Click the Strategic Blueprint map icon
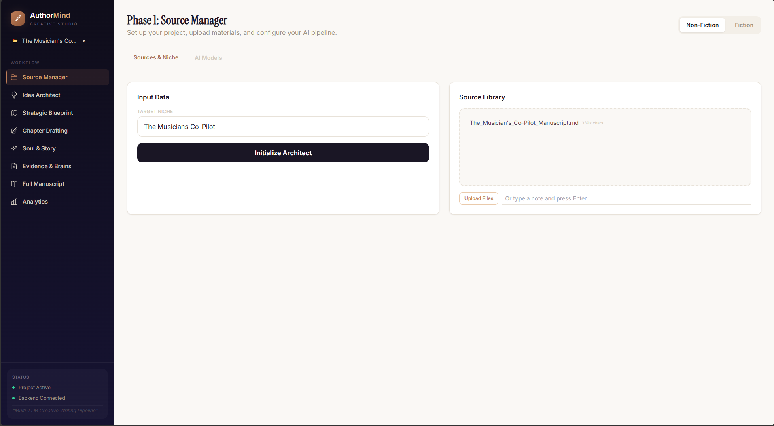The image size is (774, 426). [x=14, y=113]
